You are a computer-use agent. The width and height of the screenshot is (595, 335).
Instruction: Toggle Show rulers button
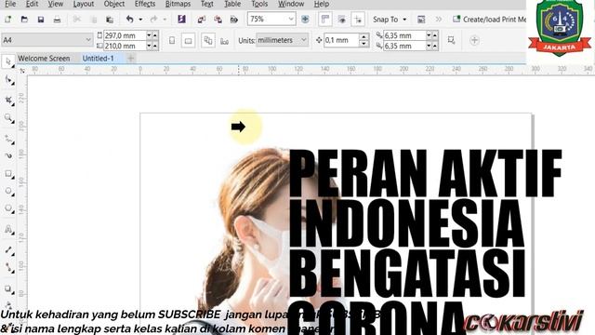click(x=325, y=19)
